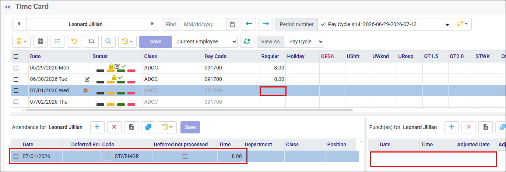Open the history clock dropdown in Attendance toolbar
506x172 pixels.
pyautogui.click(x=167, y=127)
